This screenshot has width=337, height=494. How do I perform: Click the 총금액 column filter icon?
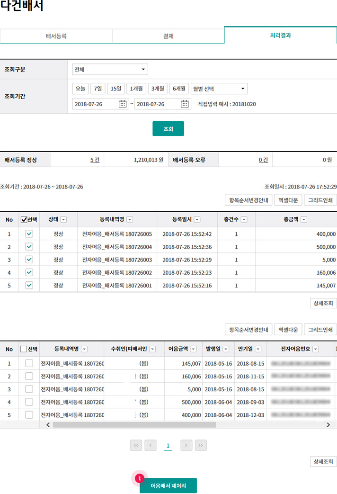304,219
